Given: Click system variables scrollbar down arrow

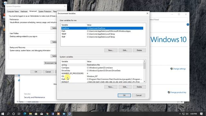Looking at the screenshot, I should click(145, 82).
